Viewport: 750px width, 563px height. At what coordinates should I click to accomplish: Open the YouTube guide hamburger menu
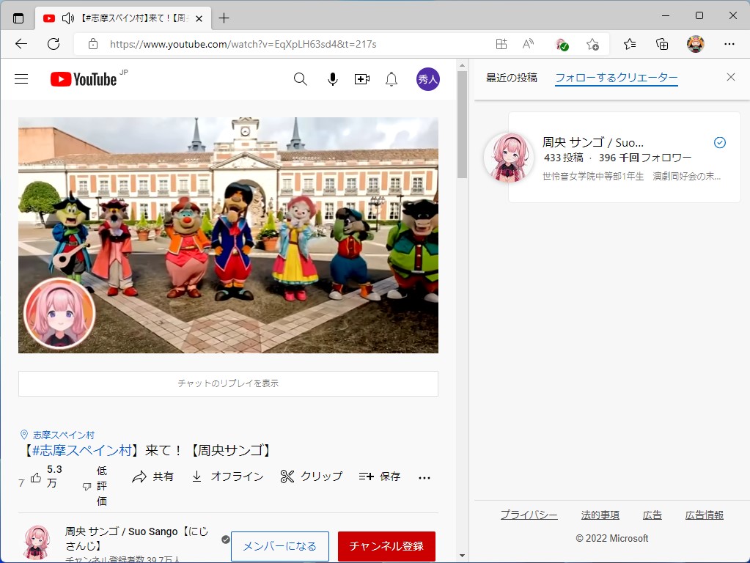click(x=21, y=78)
